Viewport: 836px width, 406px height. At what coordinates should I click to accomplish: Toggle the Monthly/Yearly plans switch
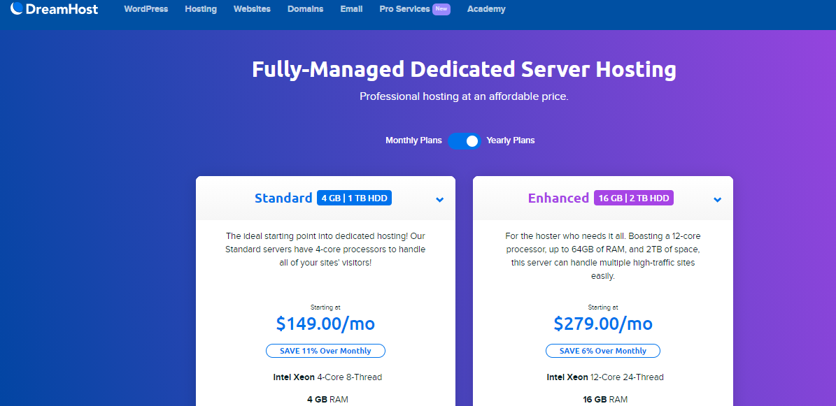[x=465, y=140]
